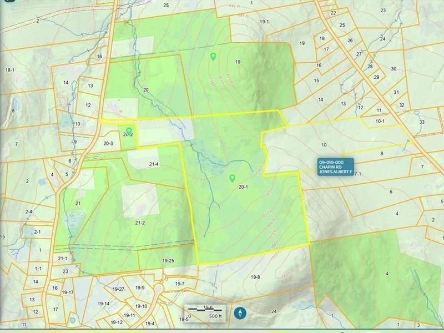
Task: Click parcel 19-8 on the map
Action: tap(255, 277)
